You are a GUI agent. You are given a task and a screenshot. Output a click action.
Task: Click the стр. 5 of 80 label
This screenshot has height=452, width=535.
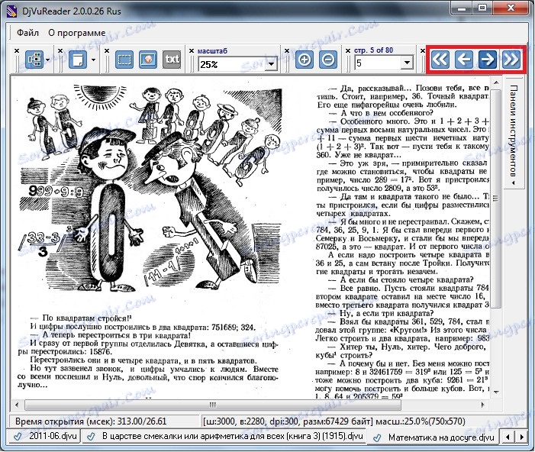click(x=374, y=50)
